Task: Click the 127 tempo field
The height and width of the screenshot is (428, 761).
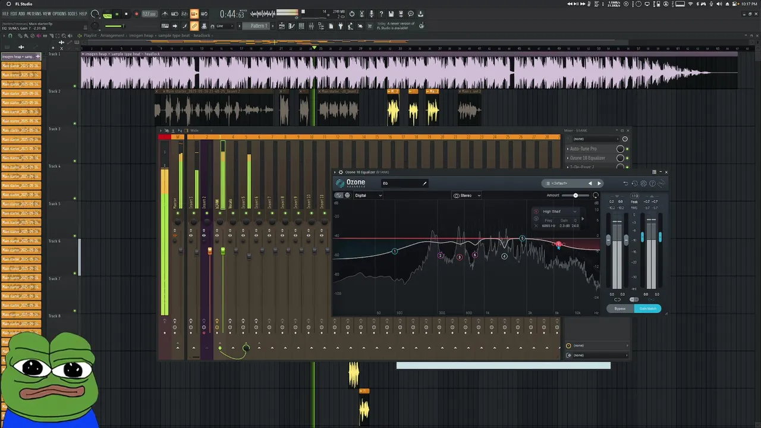Action: [150, 14]
